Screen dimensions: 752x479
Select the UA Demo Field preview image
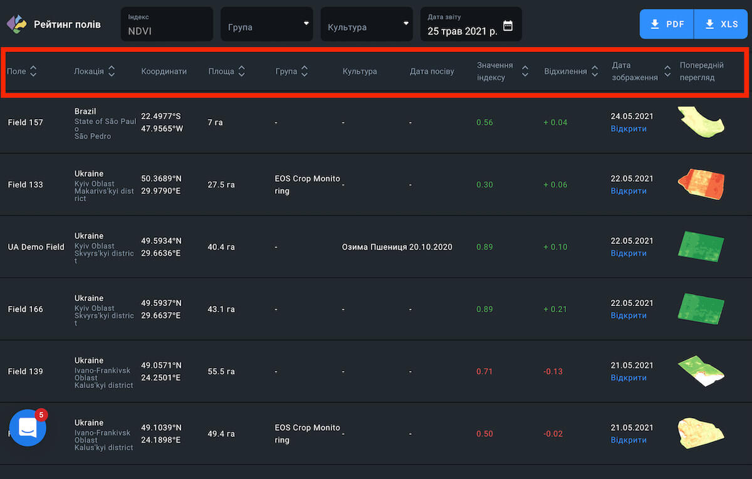point(701,246)
